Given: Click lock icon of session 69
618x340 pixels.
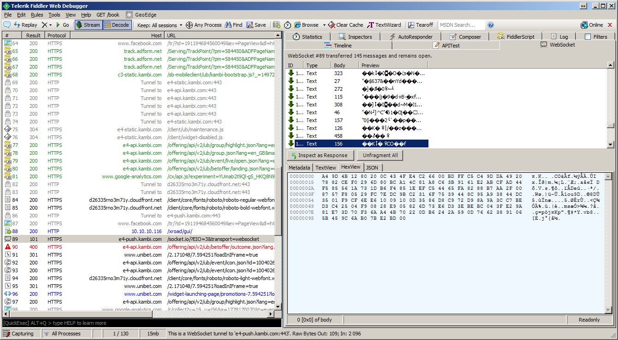Looking at the screenshot, I should pyautogui.click(x=8, y=82).
